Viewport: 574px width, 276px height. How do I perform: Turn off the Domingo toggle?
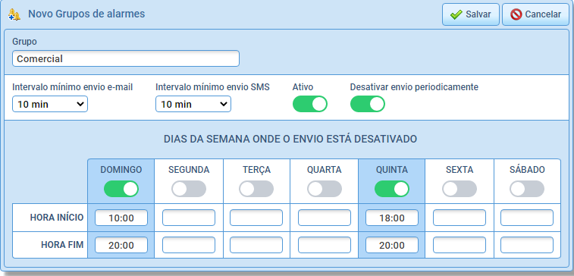pyautogui.click(x=121, y=189)
